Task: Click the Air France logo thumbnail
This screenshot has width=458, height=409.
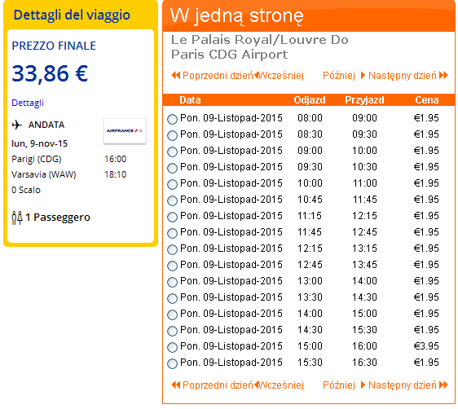Action: coord(125,131)
